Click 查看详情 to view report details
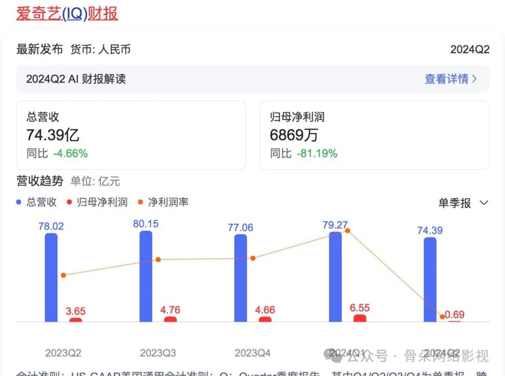Screen dimensions: 505x376 [446, 79]
